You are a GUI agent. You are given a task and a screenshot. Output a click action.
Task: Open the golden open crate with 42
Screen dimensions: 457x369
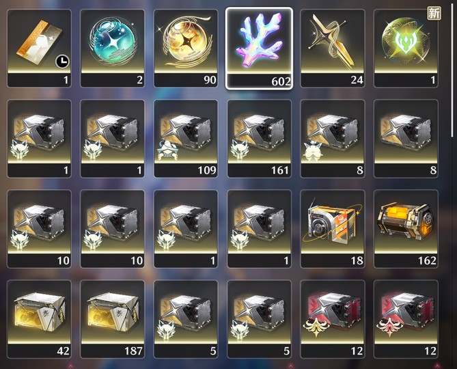(x=40, y=319)
